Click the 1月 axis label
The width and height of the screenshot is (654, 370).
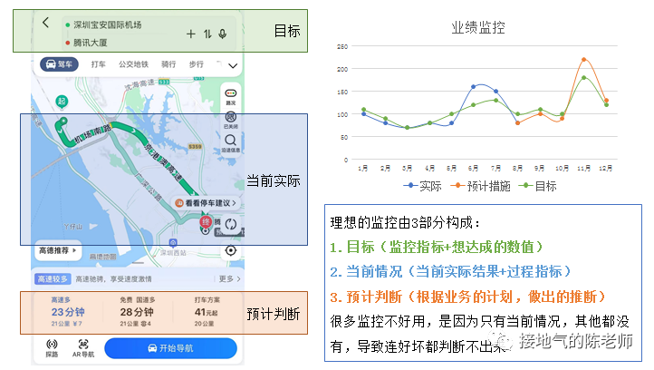(x=363, y=168)
